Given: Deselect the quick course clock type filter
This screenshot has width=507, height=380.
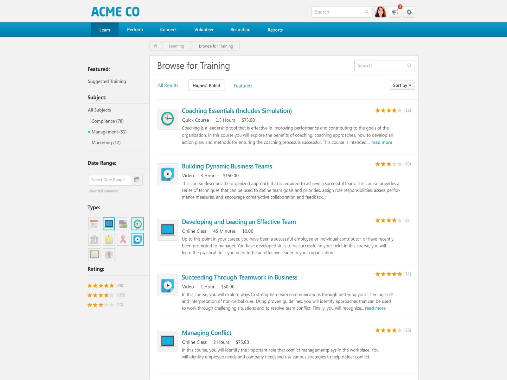Looking at the screenshot, I should [138, 224].
